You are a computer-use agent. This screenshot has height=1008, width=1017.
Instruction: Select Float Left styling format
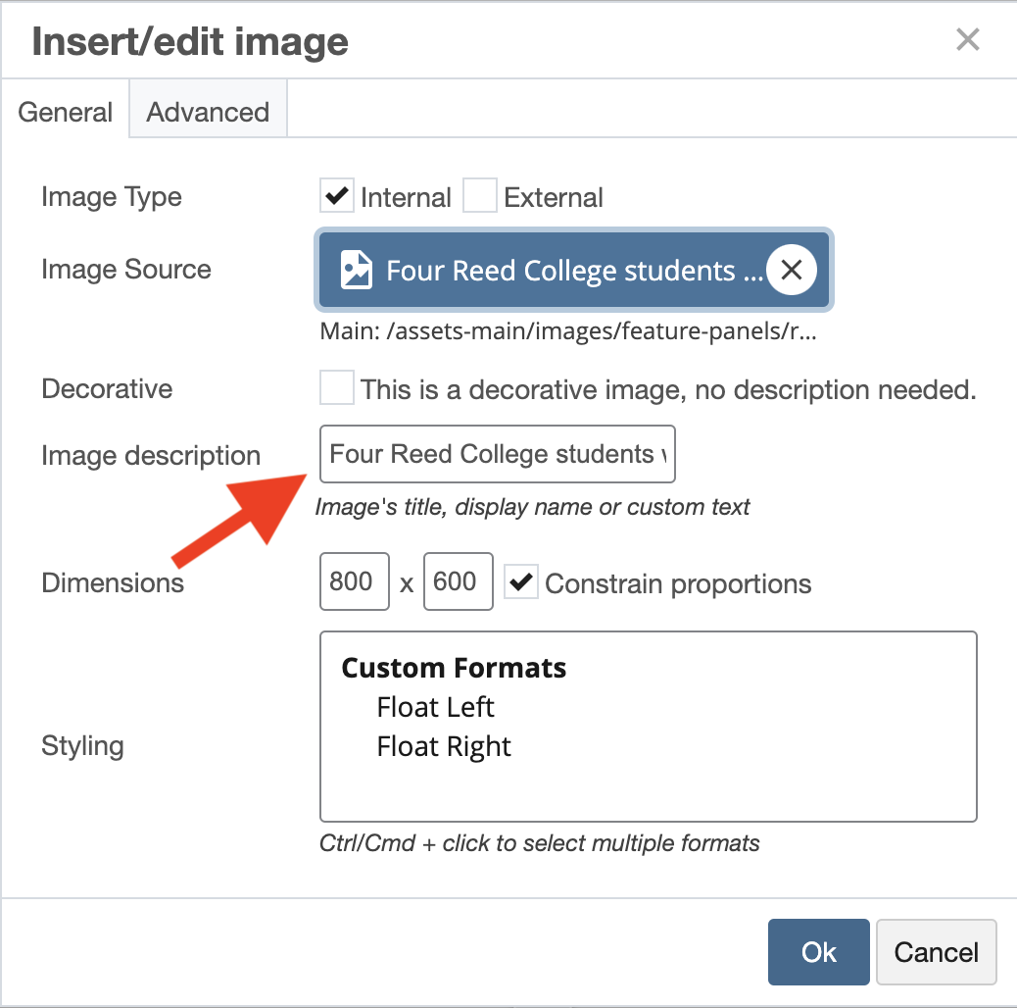pyautogui.click(x=436, y=707)
